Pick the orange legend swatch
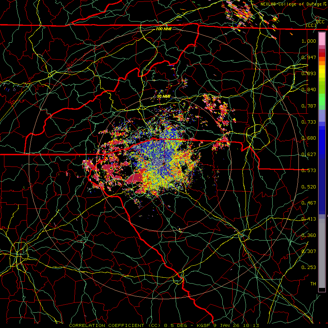Image resolution: width=328 pixels, height=328 pixels. tap(322, 63)
